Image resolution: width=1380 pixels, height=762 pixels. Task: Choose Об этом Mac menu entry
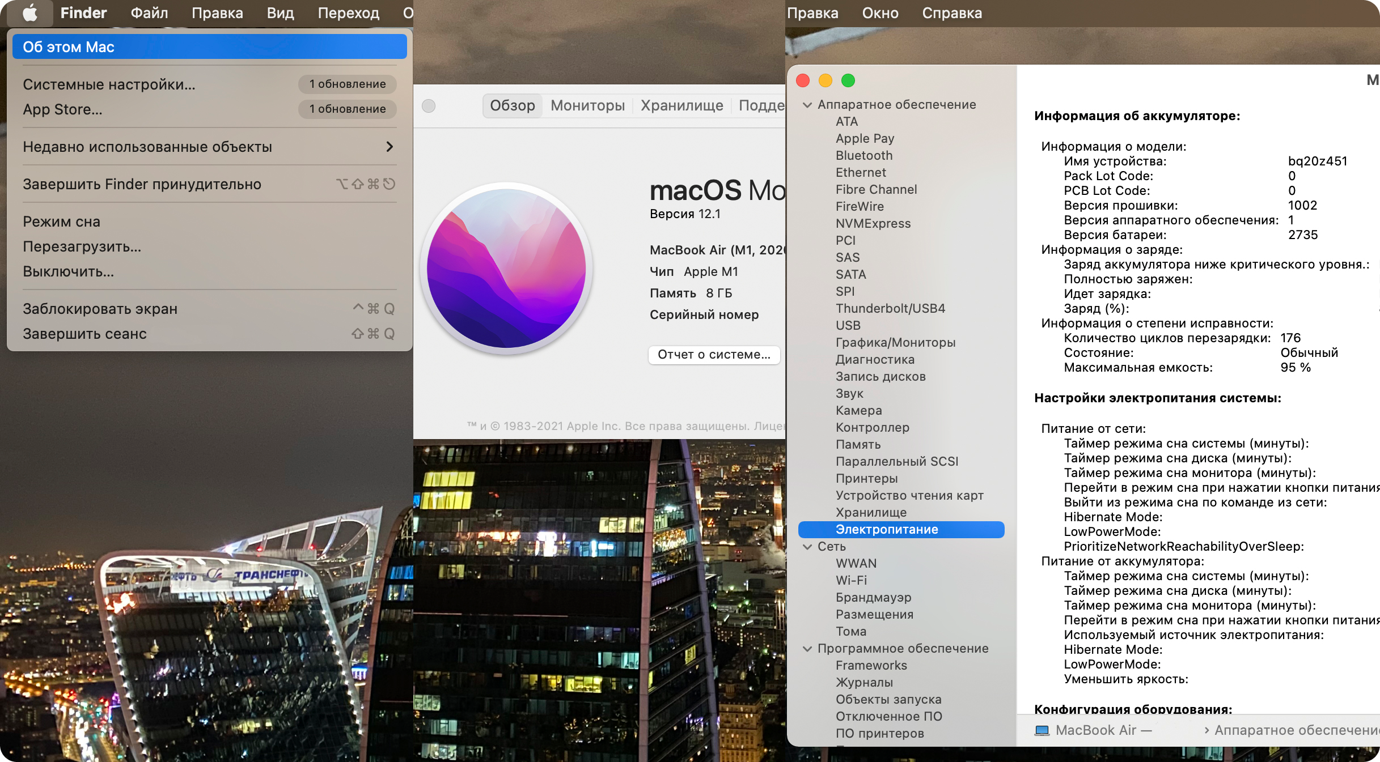tap(209, 47)
